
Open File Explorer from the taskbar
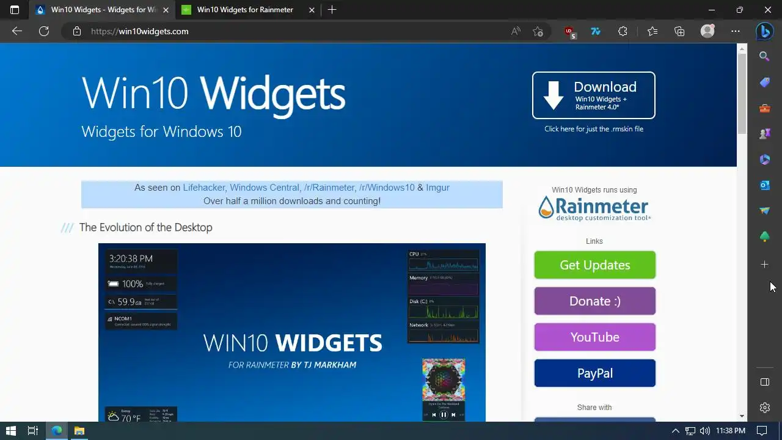79,431
